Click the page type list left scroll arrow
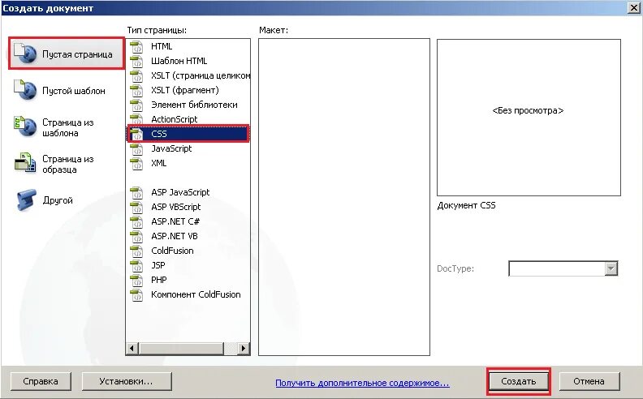 coord(132,349)
